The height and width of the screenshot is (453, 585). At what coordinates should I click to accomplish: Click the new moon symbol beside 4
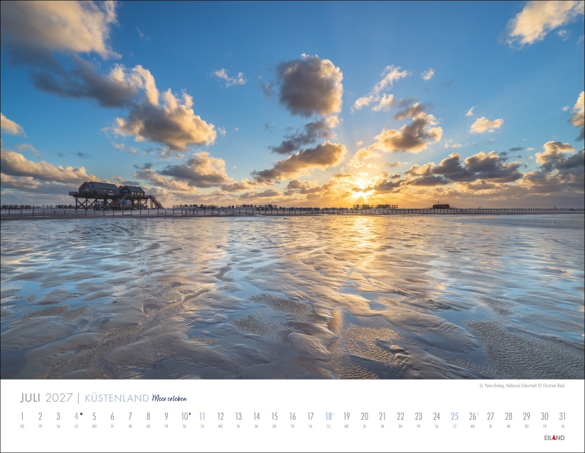point(82,414)
